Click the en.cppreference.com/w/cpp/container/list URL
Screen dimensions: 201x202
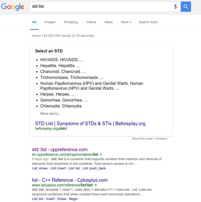click(65, 154)
